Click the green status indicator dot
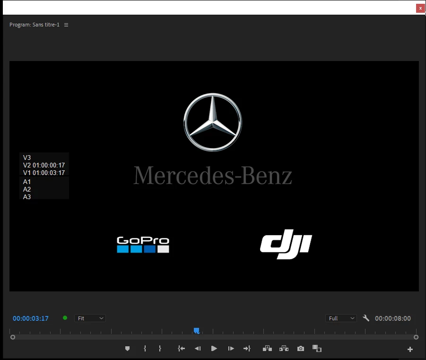This screenshot has width=426, height=360. click(65, 318)
